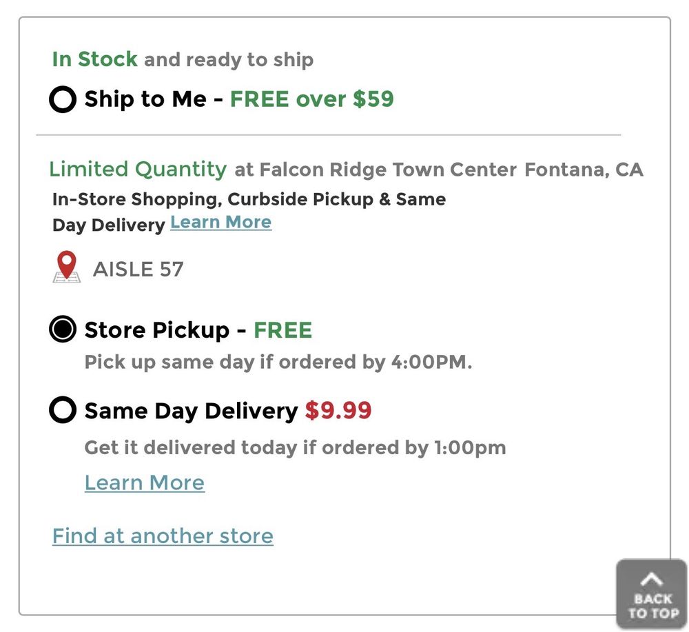Click the Falcon Ridge Town Center store name

[x=388, y=170]
